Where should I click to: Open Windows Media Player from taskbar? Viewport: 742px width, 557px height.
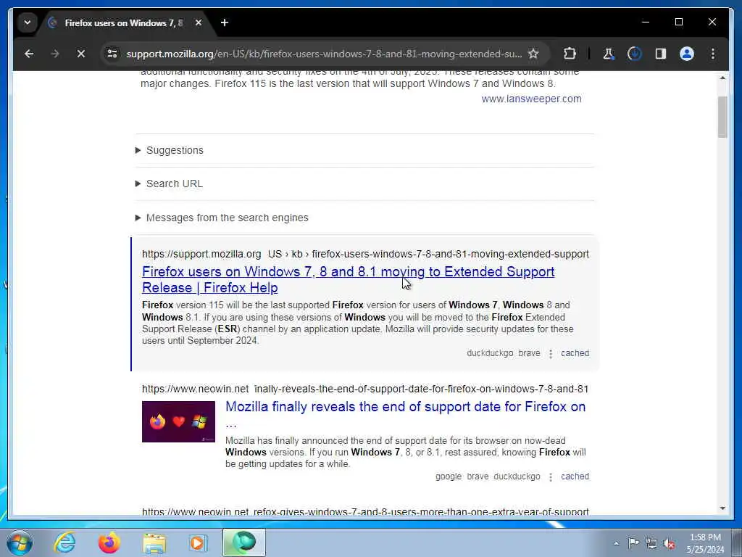(x=198, y=542)
